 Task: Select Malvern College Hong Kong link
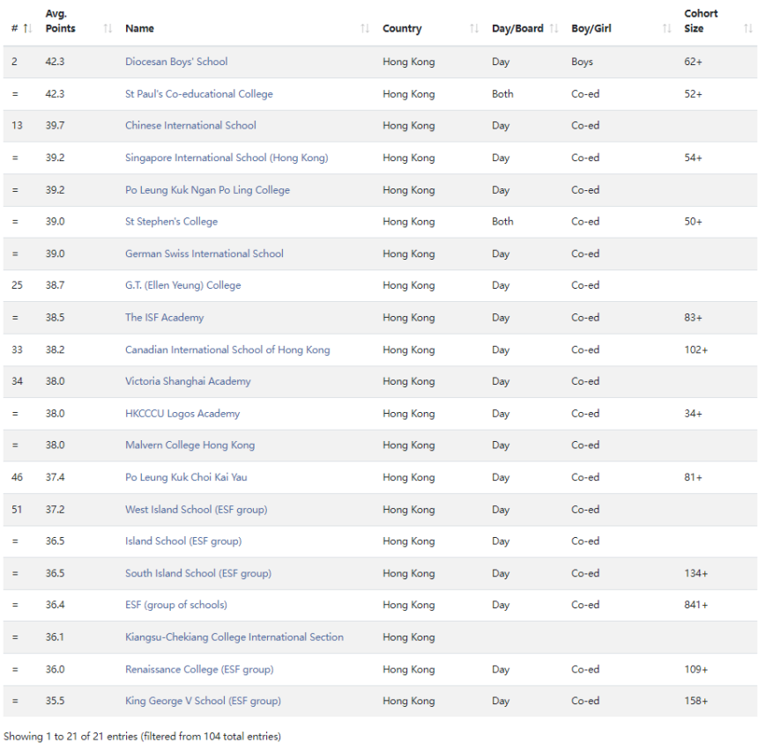click(x=190, y=445)
